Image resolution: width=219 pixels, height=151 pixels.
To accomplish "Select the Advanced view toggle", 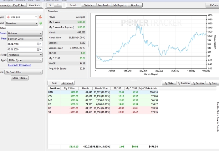I will click(68, 83).
